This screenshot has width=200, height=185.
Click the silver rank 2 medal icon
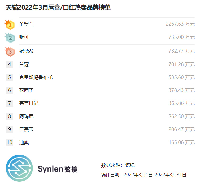point(10,38)
